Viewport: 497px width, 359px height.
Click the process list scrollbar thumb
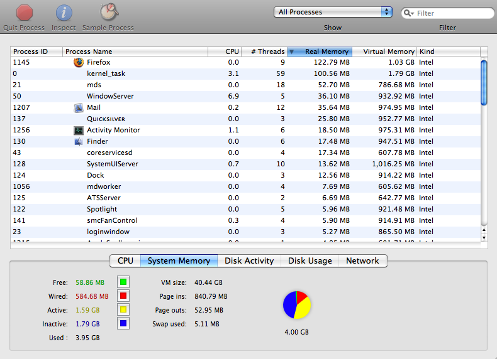click(484, 83)
